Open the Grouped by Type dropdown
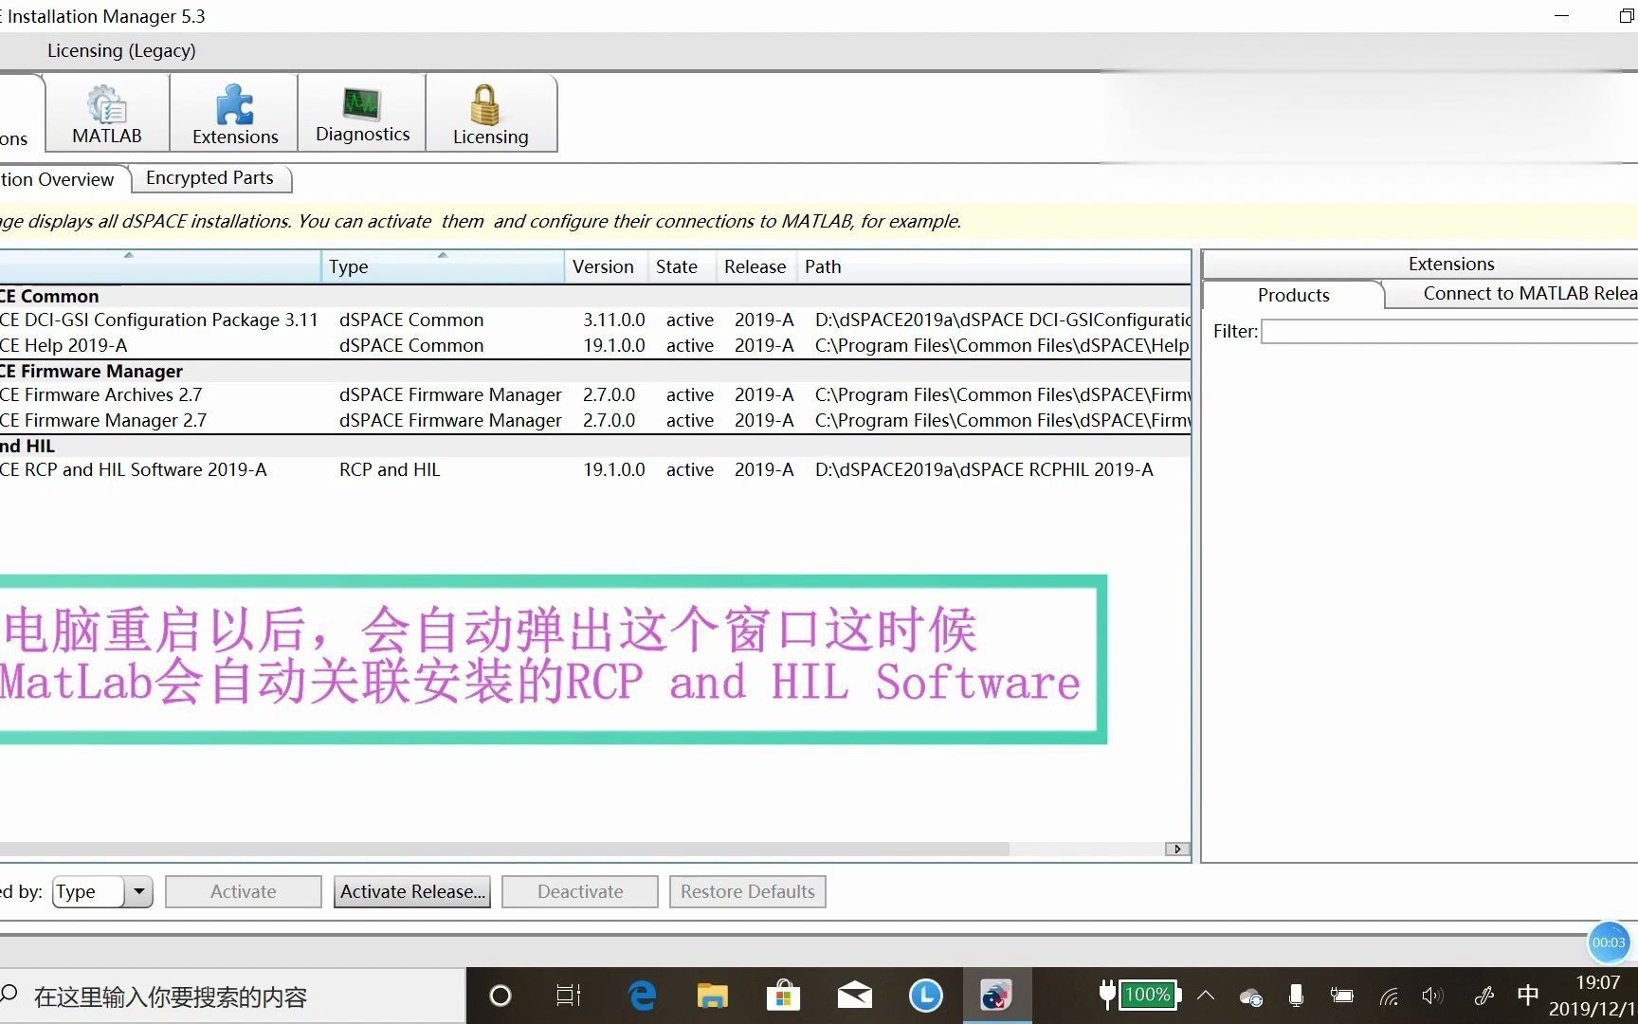This screenshot has width=1638, height=1024. click(102, 891)
